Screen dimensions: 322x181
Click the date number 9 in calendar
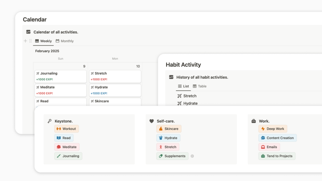84,66
